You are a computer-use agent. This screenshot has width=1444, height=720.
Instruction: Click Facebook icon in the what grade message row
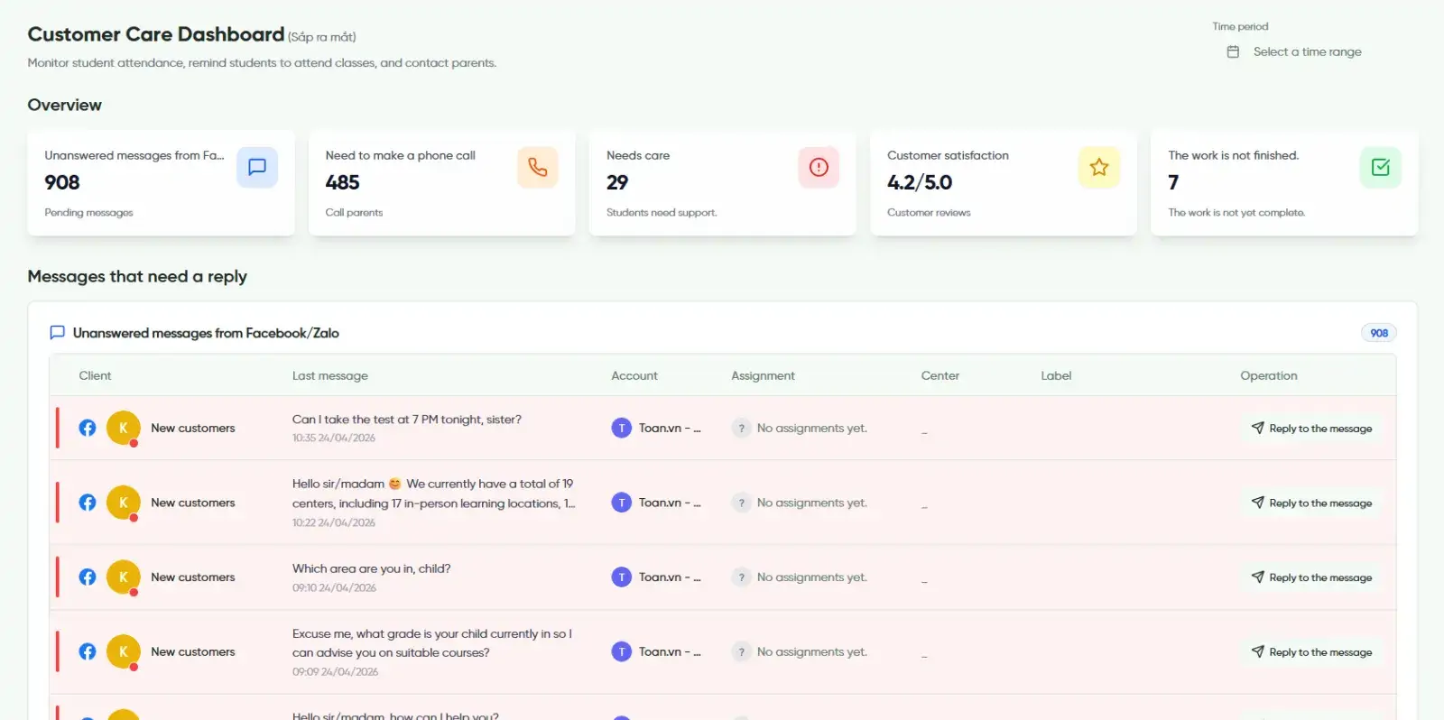click(x=88, y=651)
